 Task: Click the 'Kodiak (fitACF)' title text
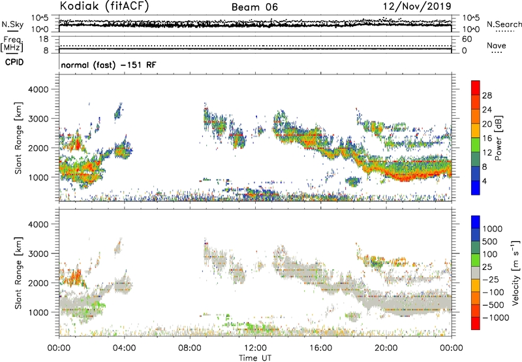[104, 6]
